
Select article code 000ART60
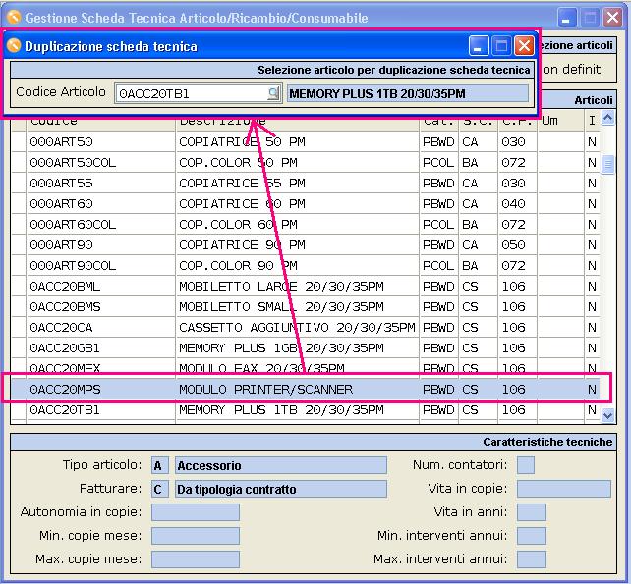(x=61, y=204)
